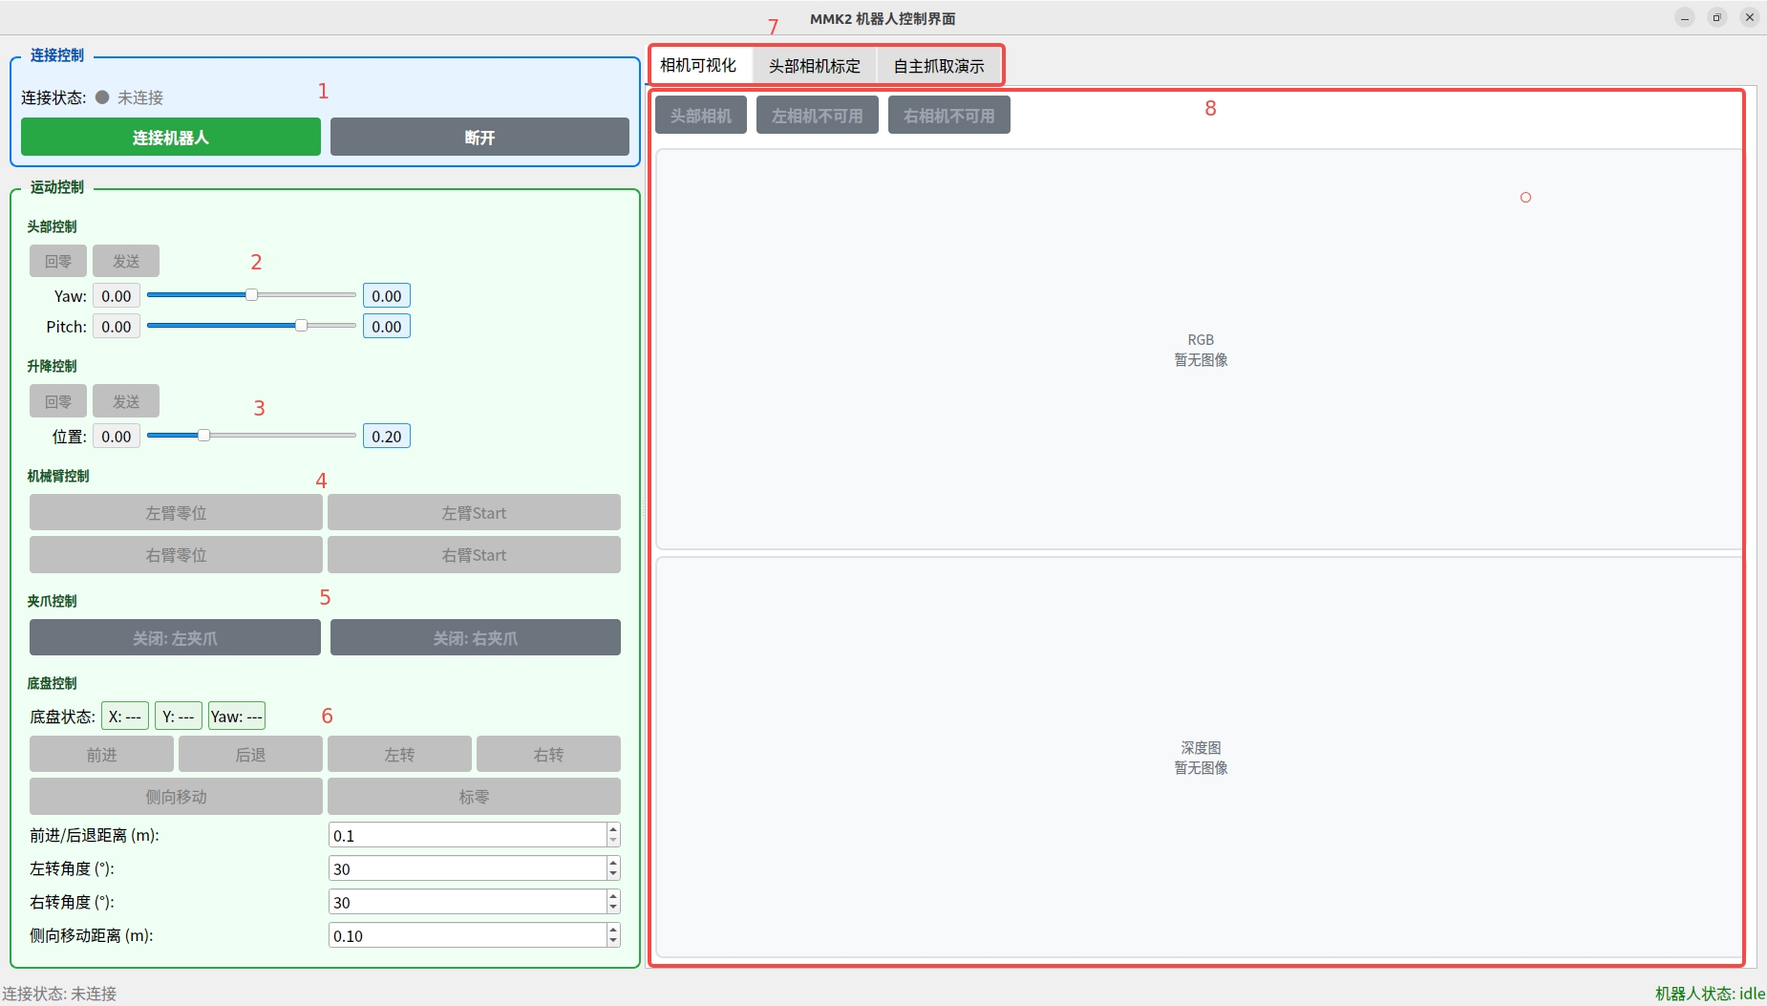Click the green 连接机器人 button

(170, 138)
